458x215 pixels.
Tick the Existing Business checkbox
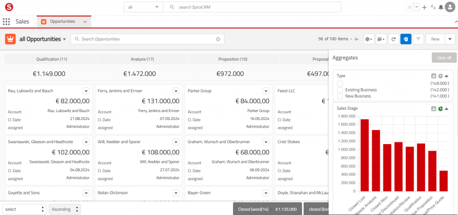[x=340, y=90]
